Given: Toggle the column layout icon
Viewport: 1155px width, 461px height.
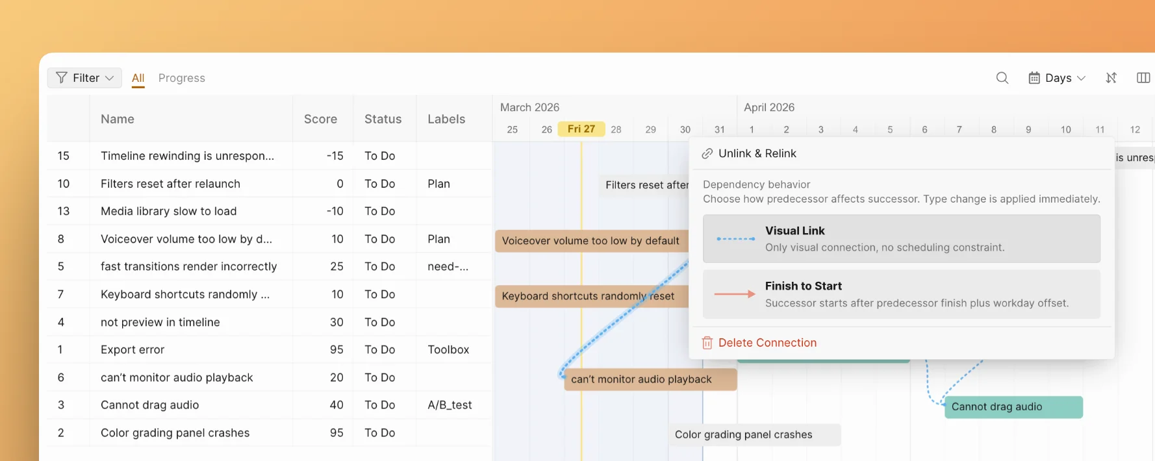Looking at the screenshot, I should click(1143, 78).
